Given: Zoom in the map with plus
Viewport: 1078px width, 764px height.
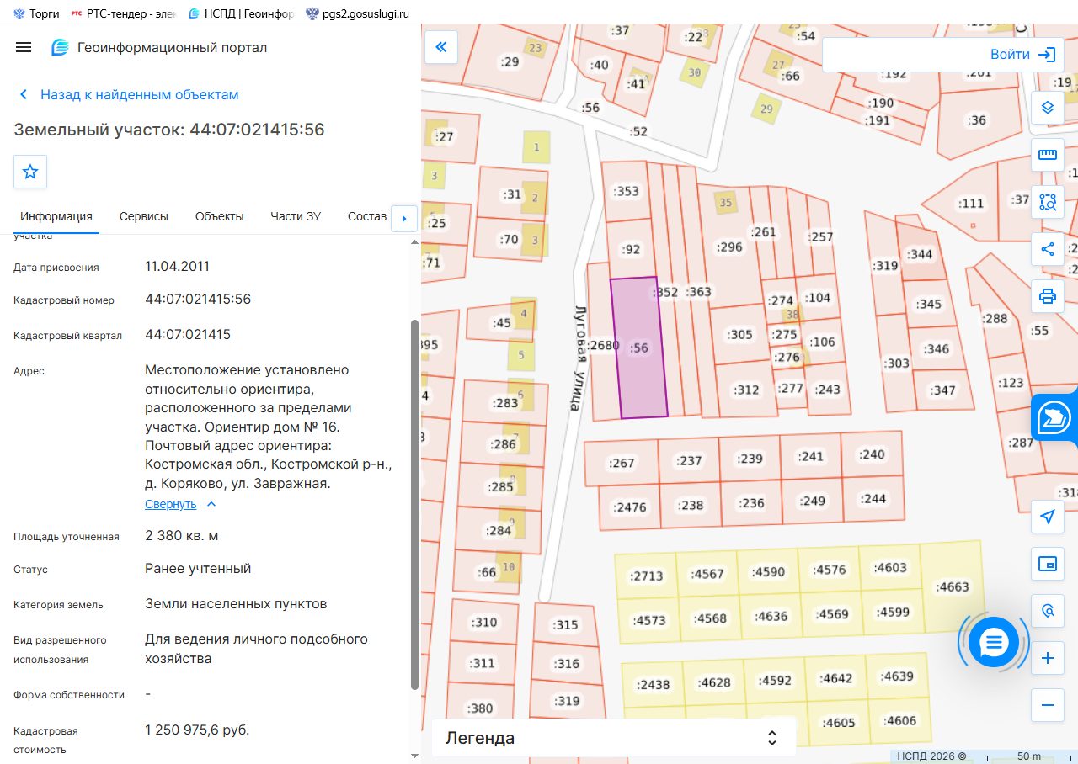Looking at the screenshot, I should 1048,658.
